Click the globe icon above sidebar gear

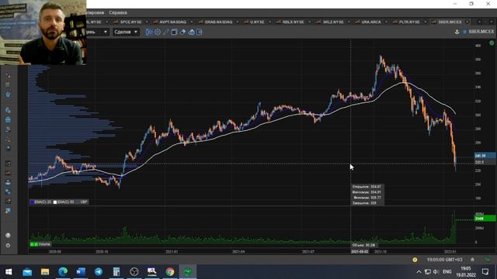click(8, 236)
